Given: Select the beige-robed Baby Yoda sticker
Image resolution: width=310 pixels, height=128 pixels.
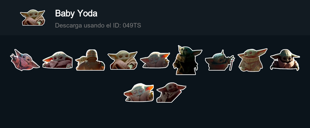Looking at the screenshot, I should tap(252, 60).
